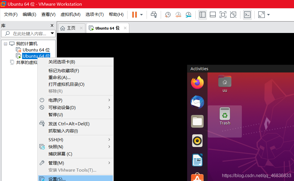Close the Ubuntu 64 位 tab

coord(125,28)
